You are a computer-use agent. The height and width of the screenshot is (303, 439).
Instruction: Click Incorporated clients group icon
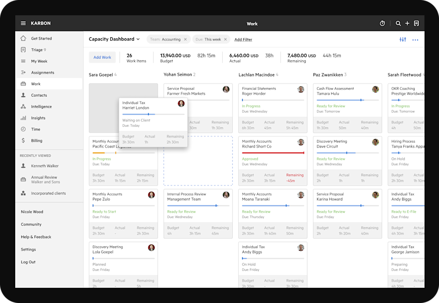coord(23,193)
